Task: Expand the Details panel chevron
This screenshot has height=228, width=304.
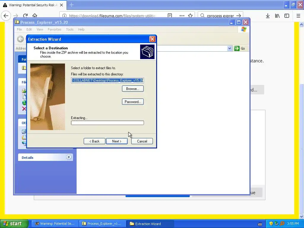Action: tap(69, 157)
